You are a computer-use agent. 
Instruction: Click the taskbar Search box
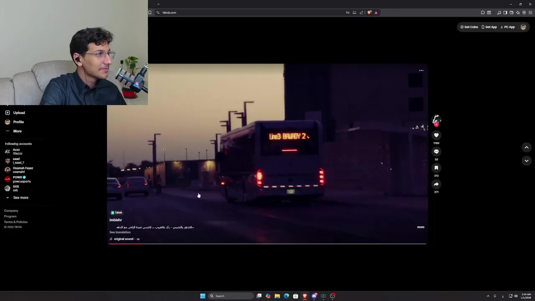[x=231, y=296]
